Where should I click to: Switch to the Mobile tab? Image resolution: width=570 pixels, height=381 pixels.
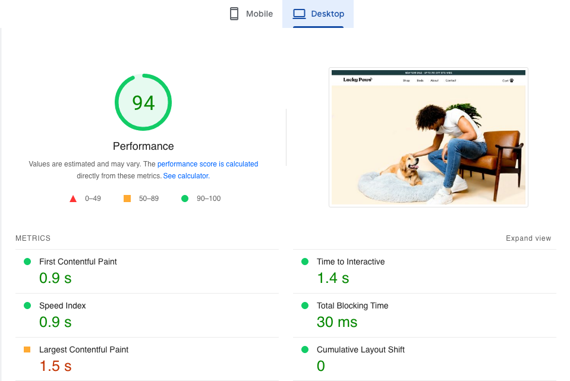[251, 14]
